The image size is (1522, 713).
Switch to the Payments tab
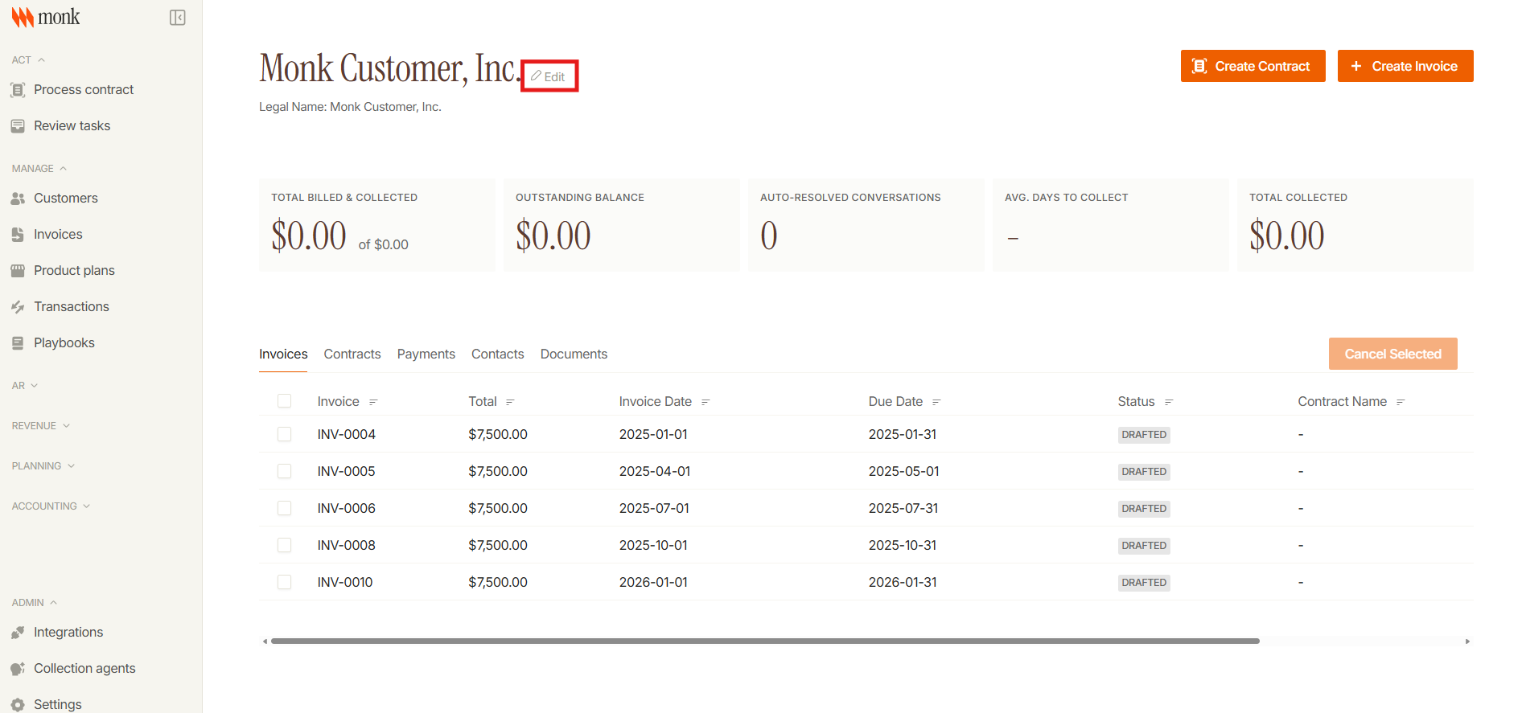click(426, 354)
